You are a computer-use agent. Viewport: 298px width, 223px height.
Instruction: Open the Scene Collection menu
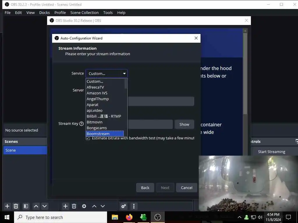coord(84,13)
